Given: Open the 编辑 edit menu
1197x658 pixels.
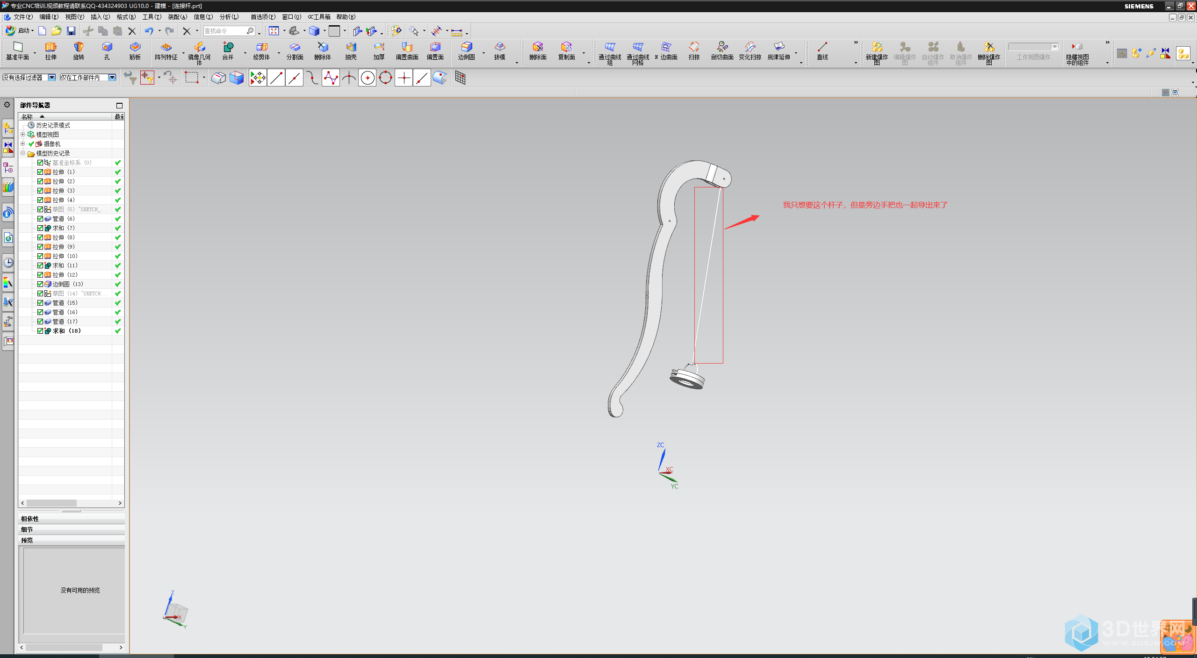Looking at the screenshot, I should (49, 17).
